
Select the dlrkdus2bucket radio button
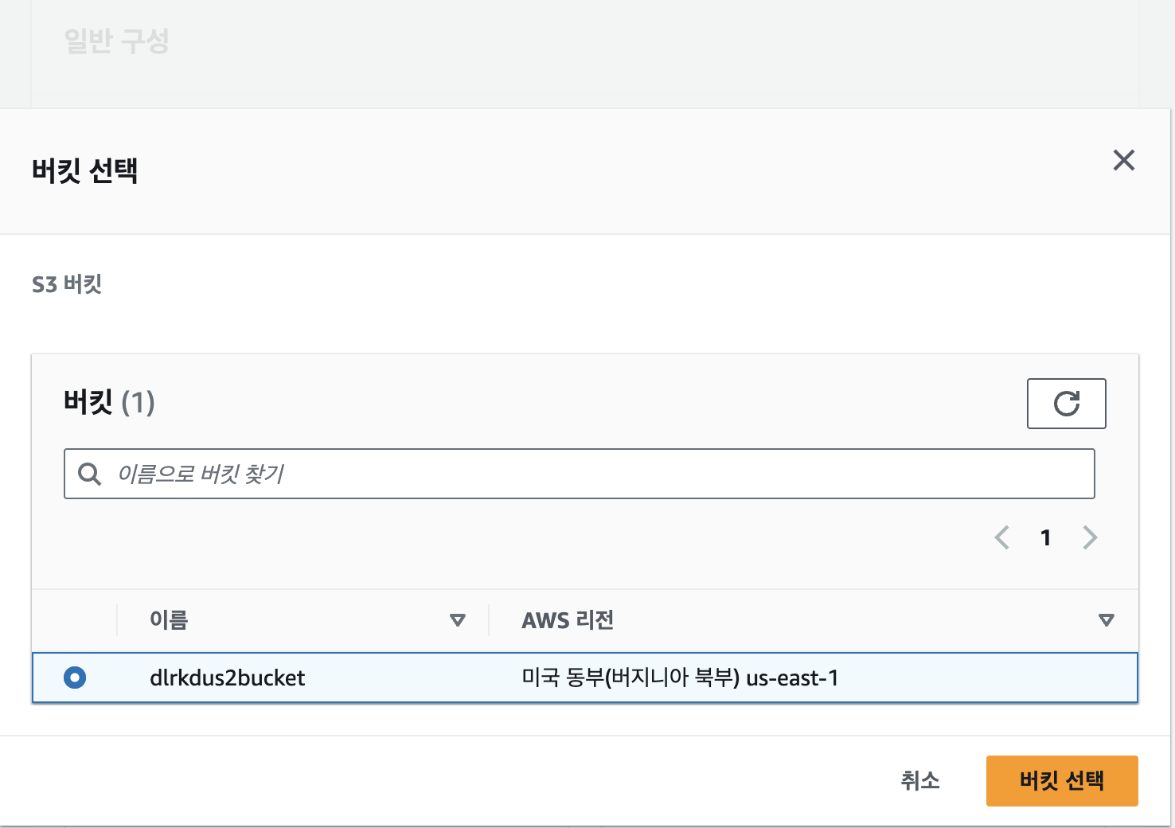(75, 678)
